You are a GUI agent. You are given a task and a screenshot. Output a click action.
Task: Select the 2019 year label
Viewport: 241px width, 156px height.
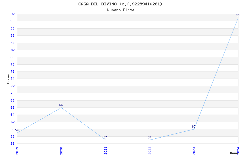coord(17,151)
